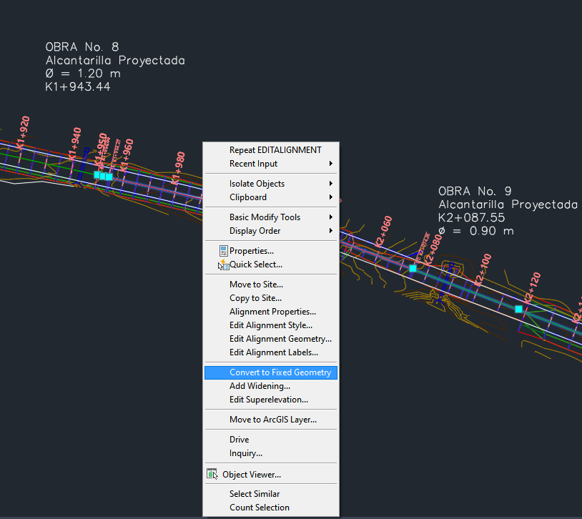Open the Basic Modify Tools submenu
Screen dimensions: 582x519
tap(271, 217)
